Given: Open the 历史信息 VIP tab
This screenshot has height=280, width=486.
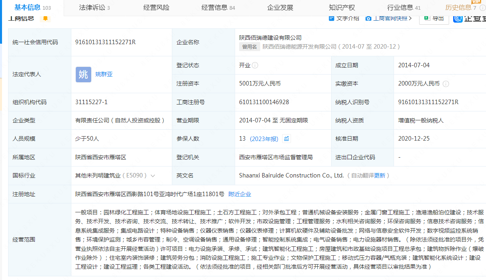Looking at the screenshot, I should (460, 8).
